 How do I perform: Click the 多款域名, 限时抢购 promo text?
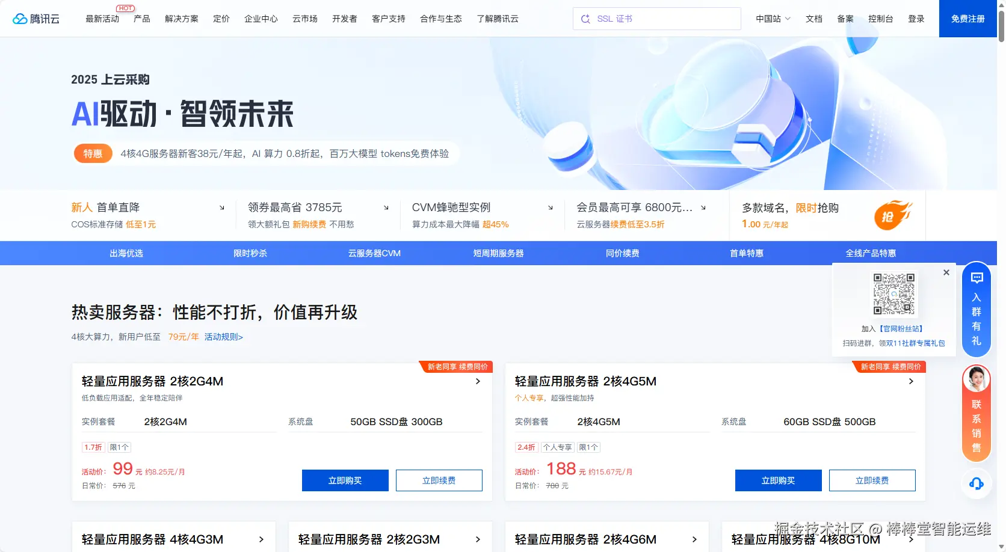point(790,208)
